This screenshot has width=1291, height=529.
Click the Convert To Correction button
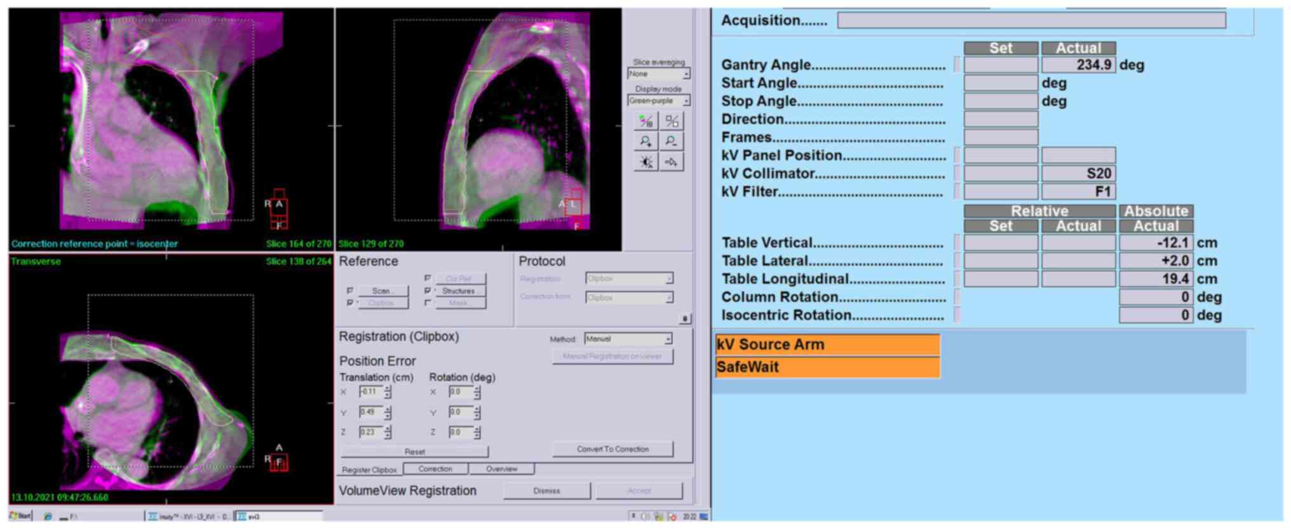(x=612, y=449)
